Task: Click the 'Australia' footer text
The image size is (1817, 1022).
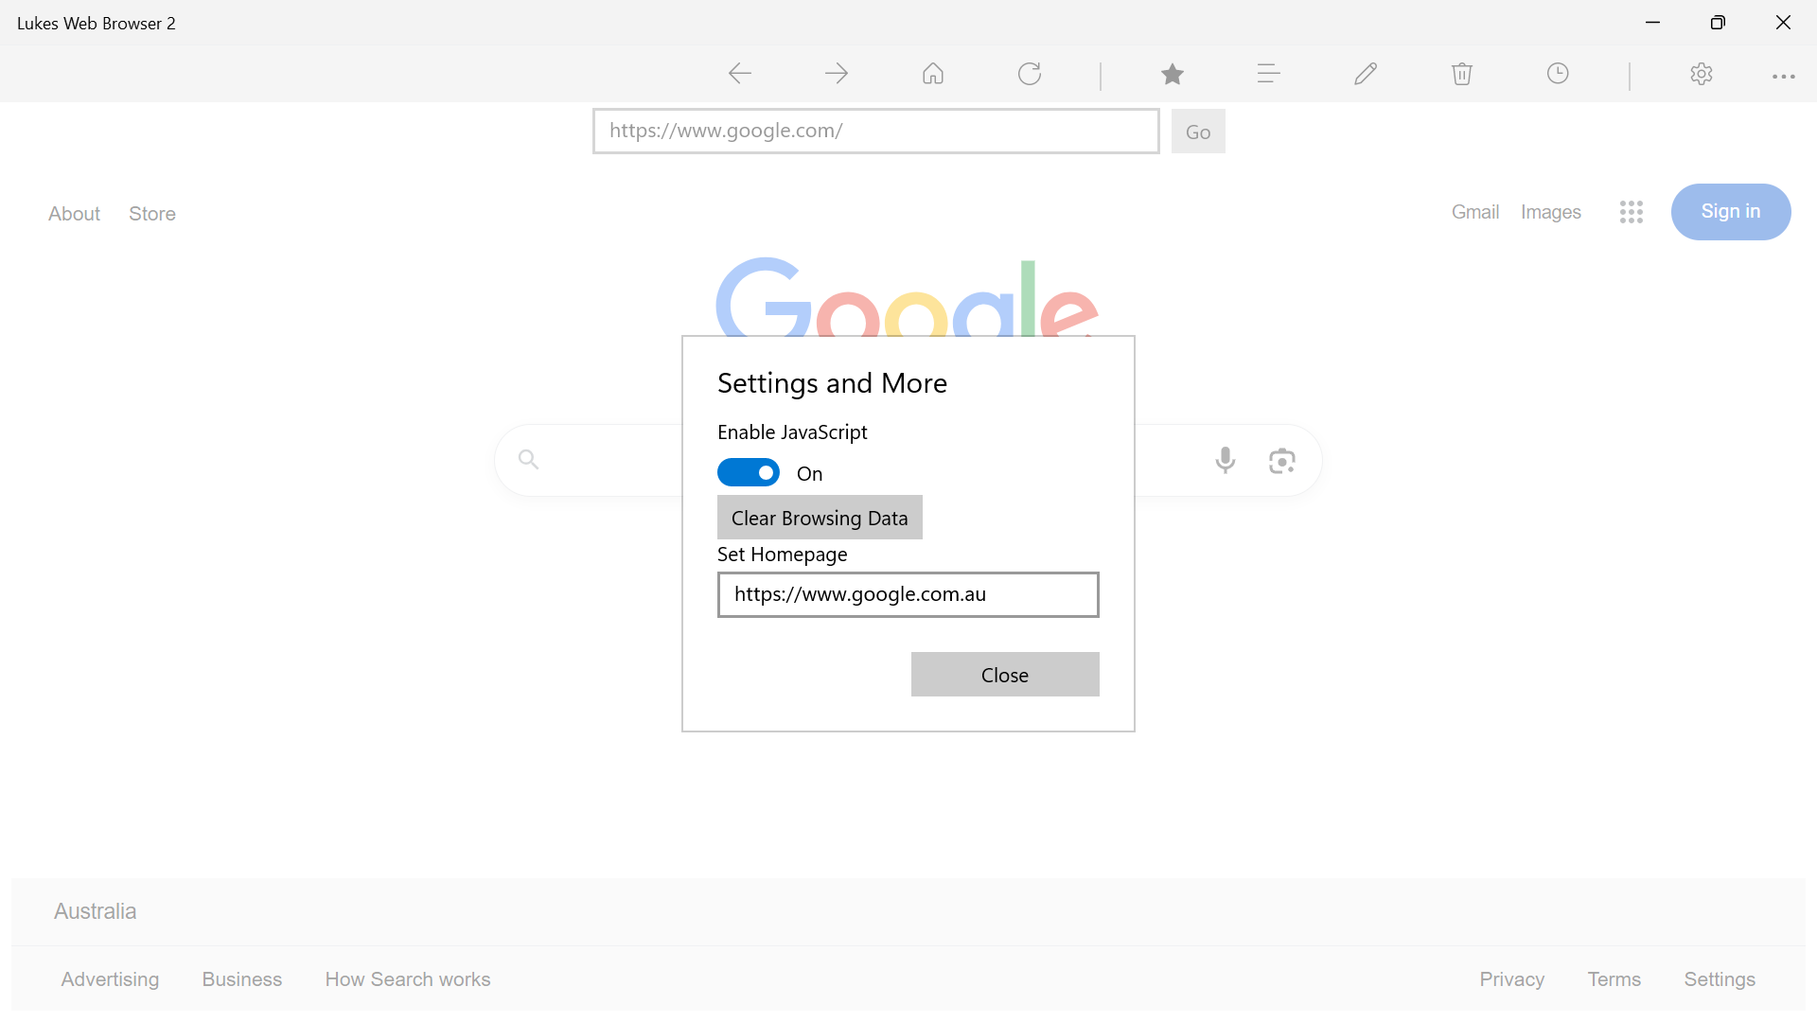Action: pos(96,911)
